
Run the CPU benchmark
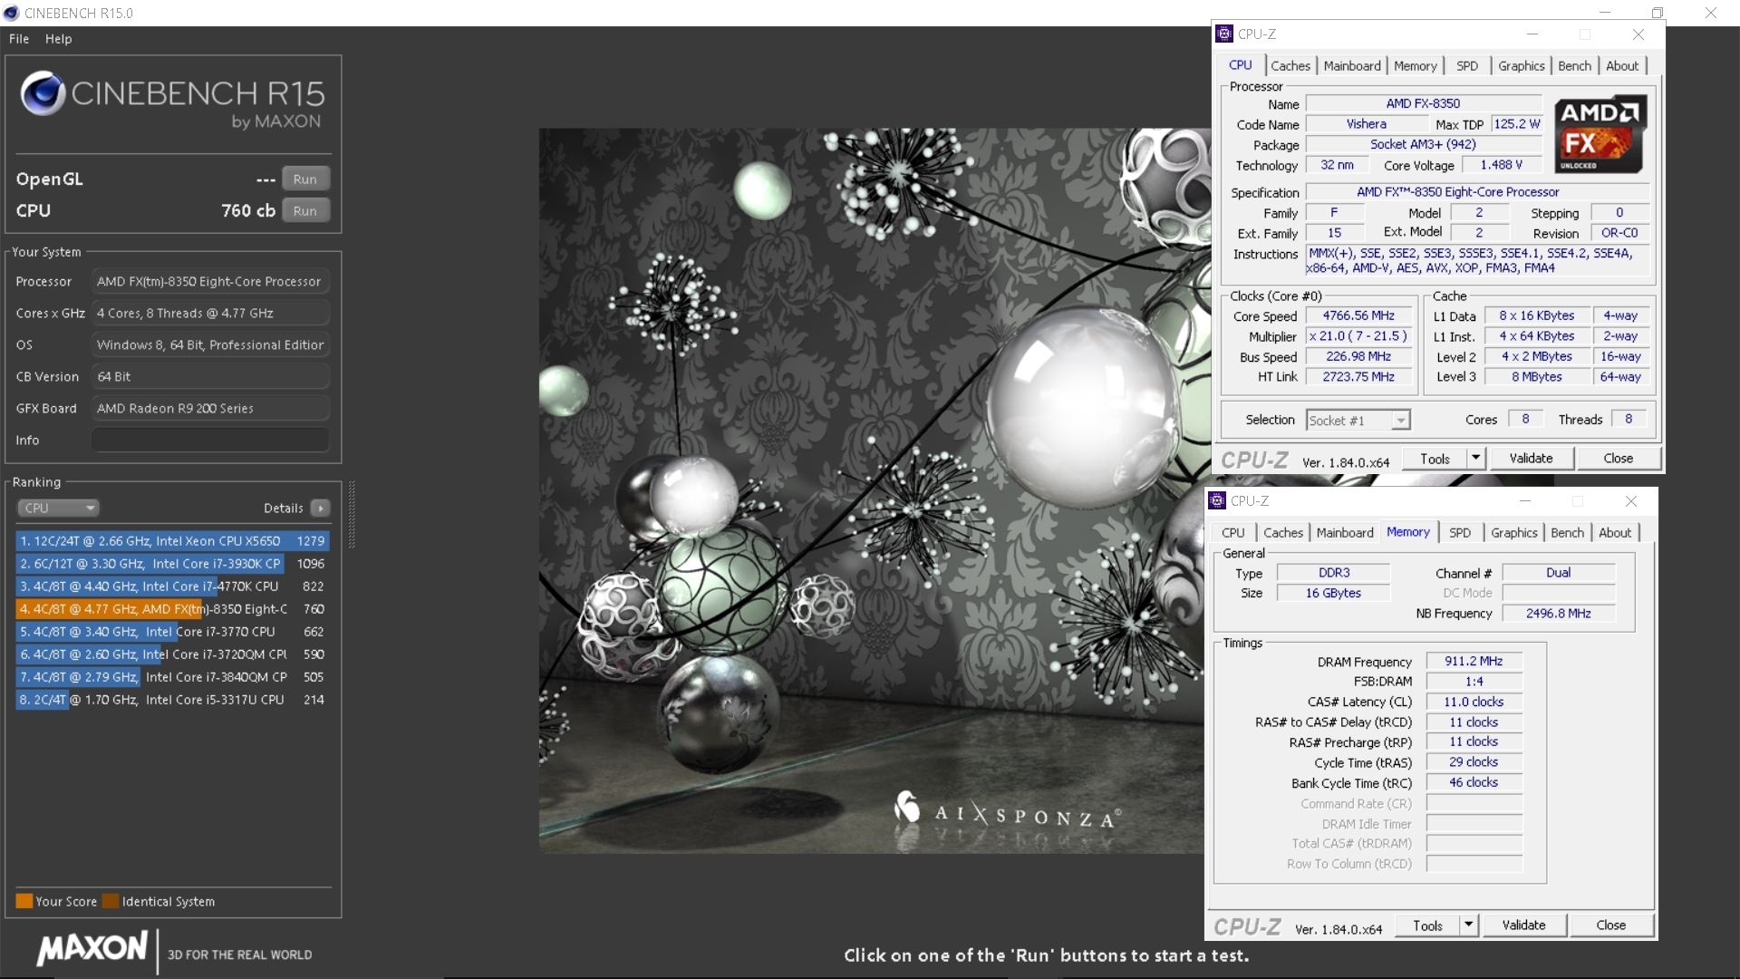305,210
